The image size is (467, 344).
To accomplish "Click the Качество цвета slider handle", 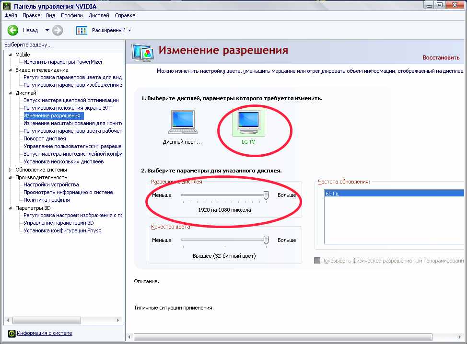I will (266, 240).
